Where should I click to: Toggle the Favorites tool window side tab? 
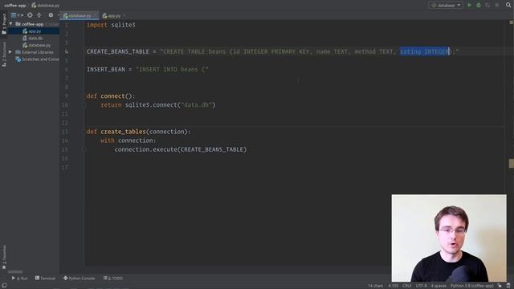[x=4, y=258]
